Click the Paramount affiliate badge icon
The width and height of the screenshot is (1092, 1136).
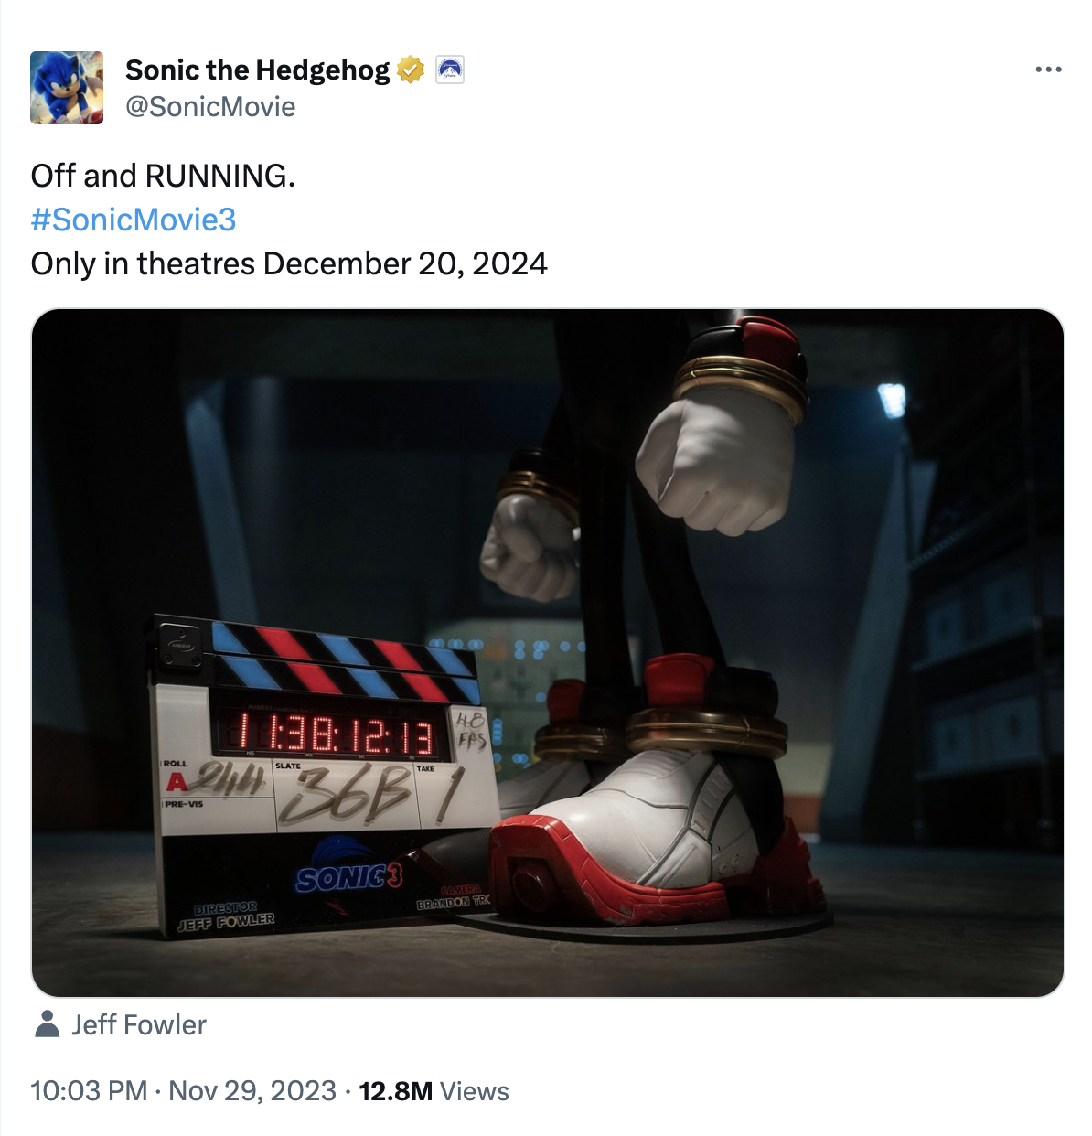pyautogui.click(x=449, y=70)
